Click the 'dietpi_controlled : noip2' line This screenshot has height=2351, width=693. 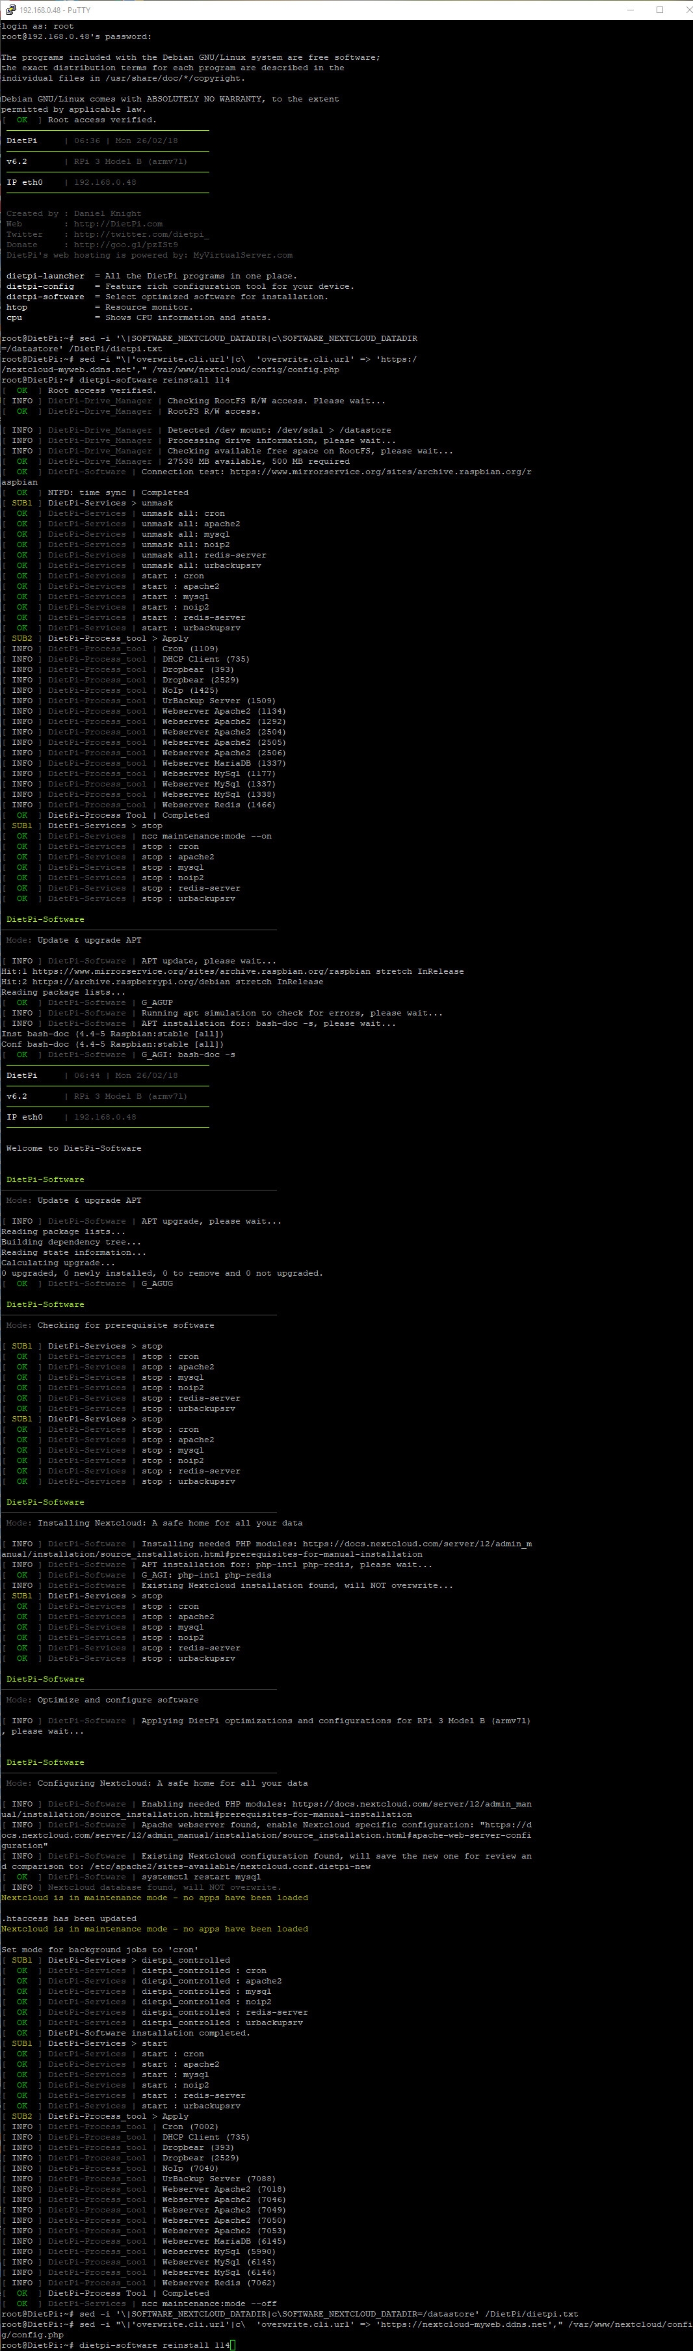click(x=137, y=2002)
